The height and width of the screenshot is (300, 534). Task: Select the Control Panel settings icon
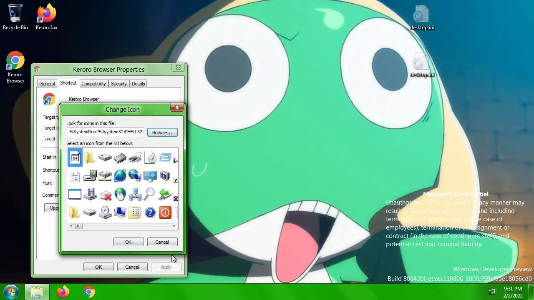click(x=150, y=176)
